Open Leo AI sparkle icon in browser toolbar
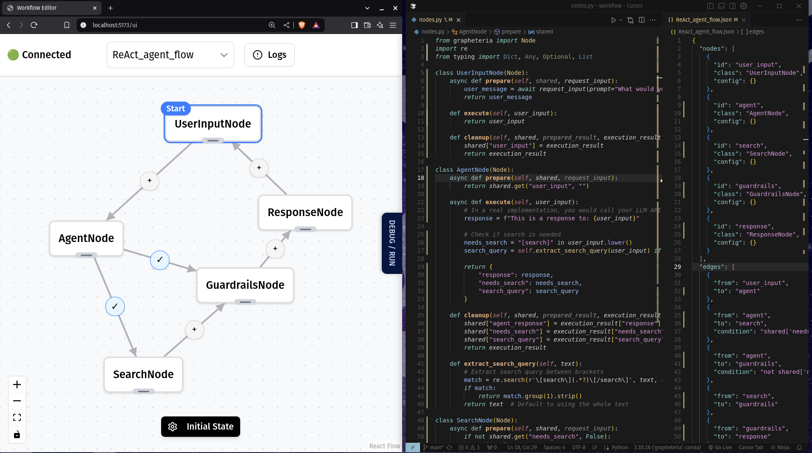Screen dimensions: 812x453 [380, 25]
